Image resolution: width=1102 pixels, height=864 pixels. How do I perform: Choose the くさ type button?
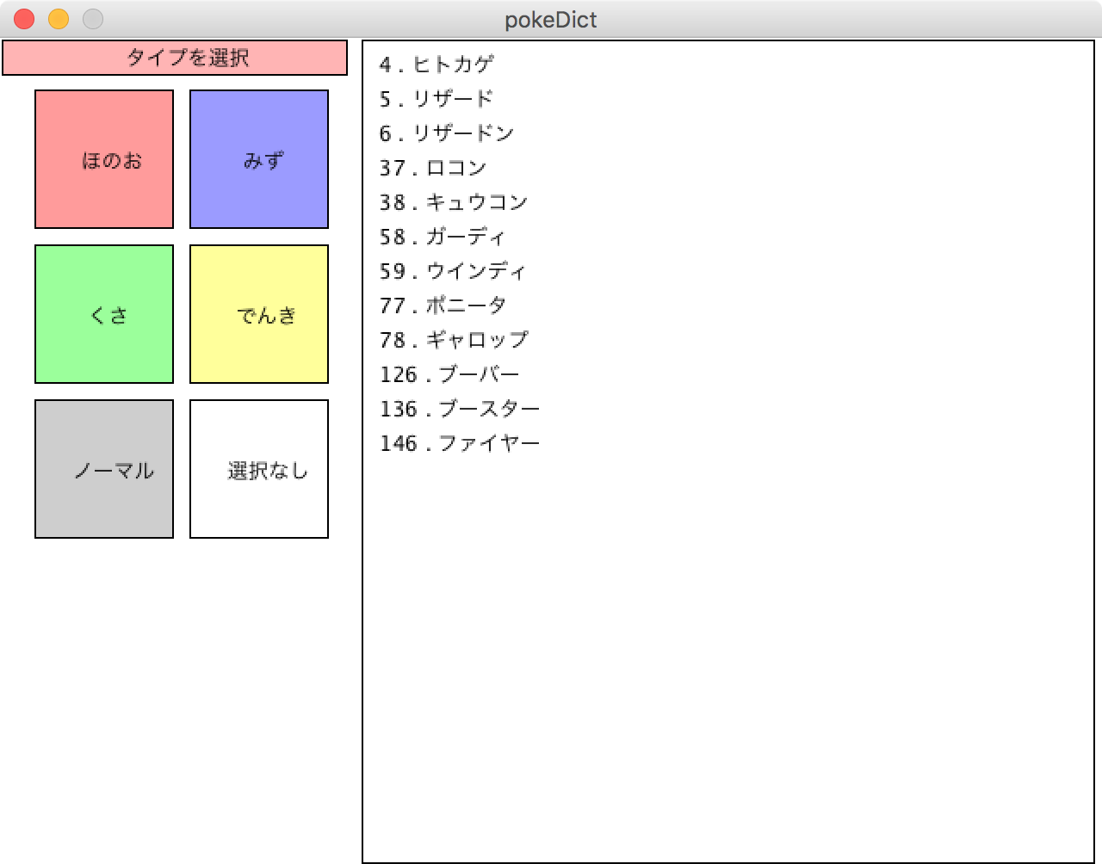tap(104, 314)
